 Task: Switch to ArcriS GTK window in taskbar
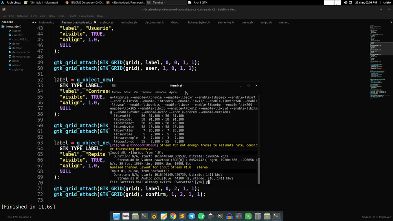pos(198,2)
